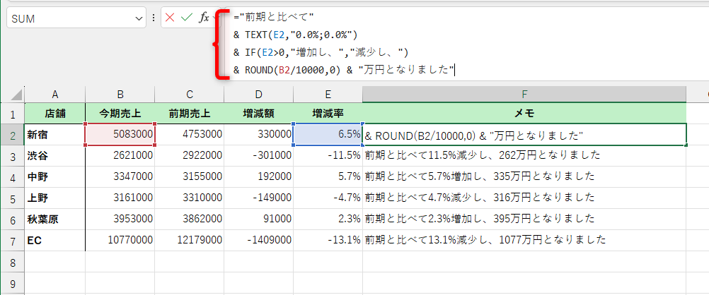Click cell containing 10770000
The image size is (709, 295).
pyautogui.click(x=120, y=241)
